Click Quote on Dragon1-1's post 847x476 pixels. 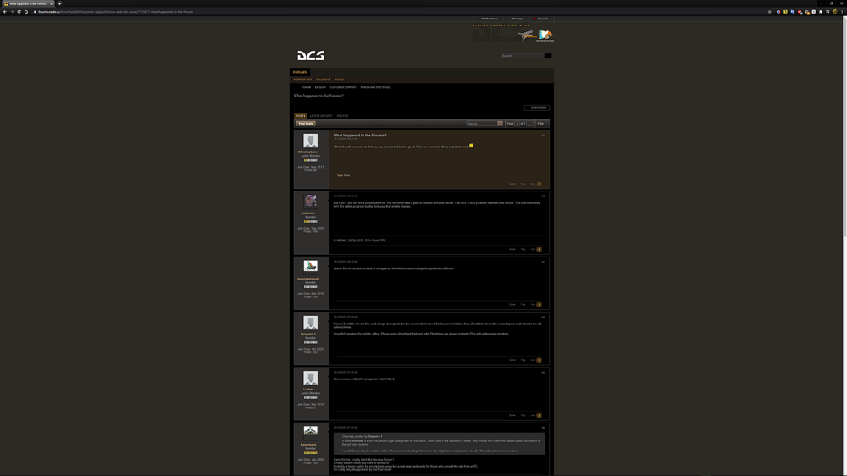[512, 360]
